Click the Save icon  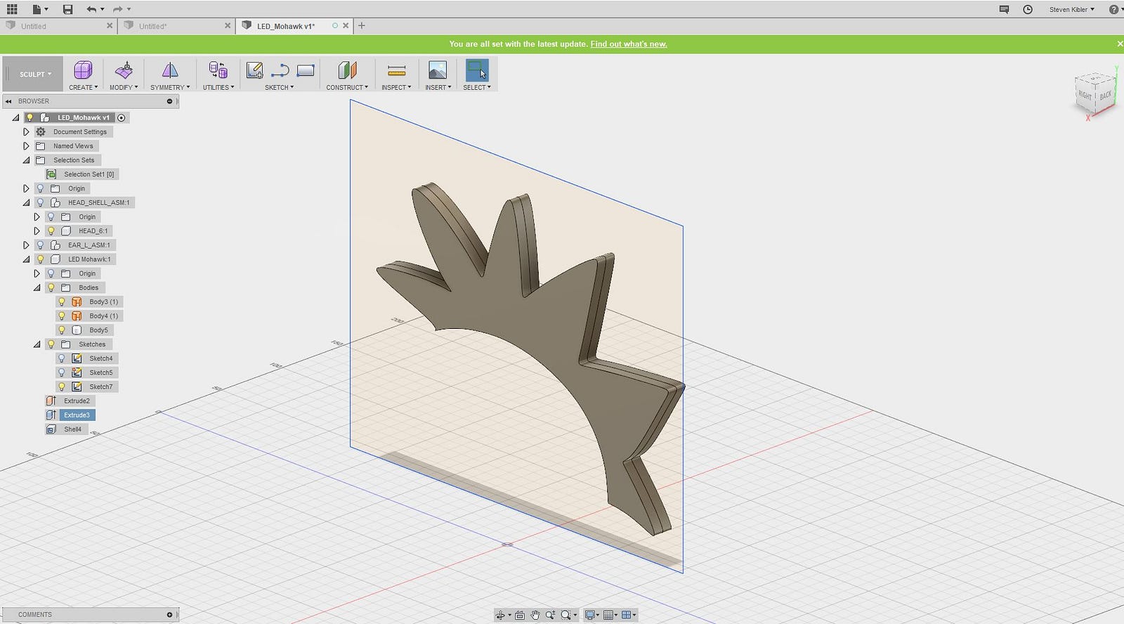[67, 9]
